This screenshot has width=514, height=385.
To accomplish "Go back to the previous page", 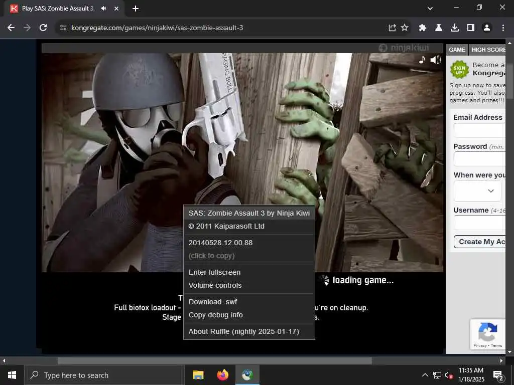I will (11, 28).
